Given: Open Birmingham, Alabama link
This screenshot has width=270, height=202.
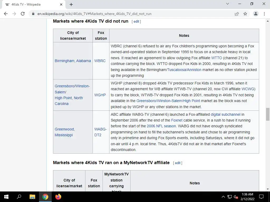Looking at the screenshot, I should point(73,61).
